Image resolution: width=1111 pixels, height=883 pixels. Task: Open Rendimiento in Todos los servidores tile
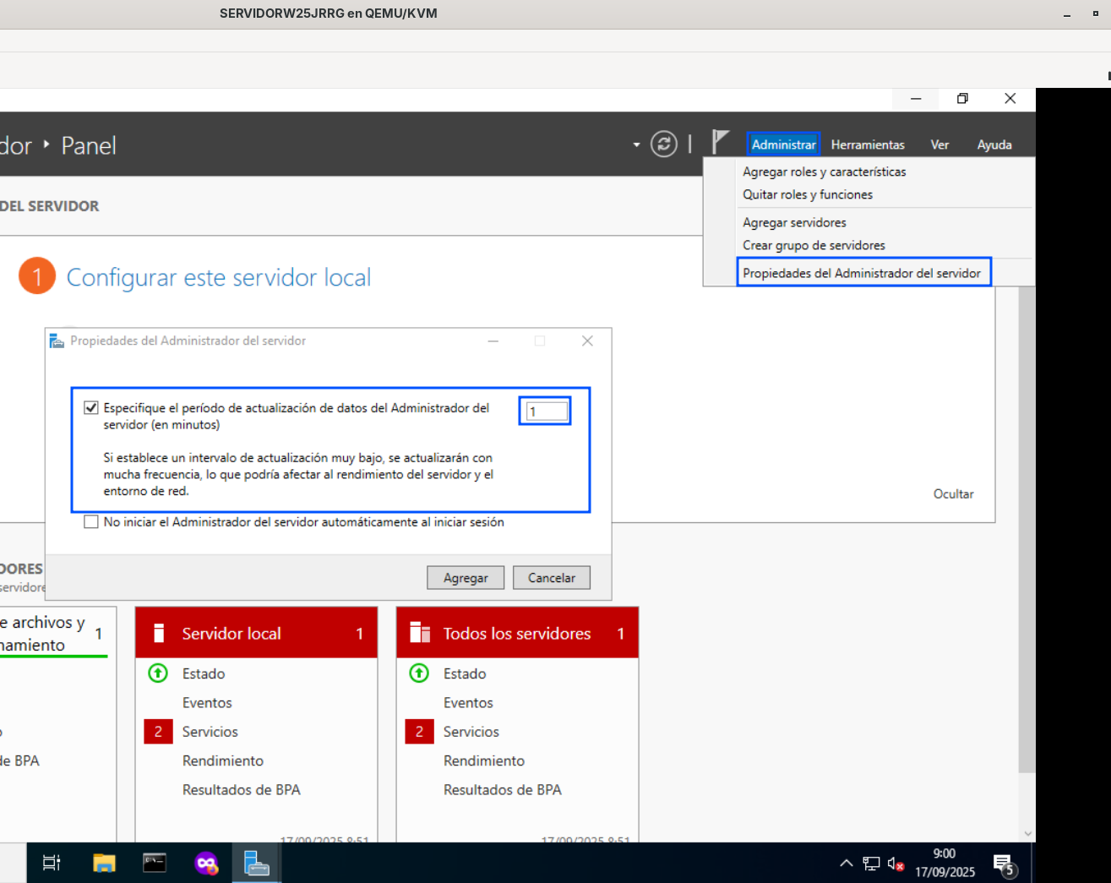(484, 760)
